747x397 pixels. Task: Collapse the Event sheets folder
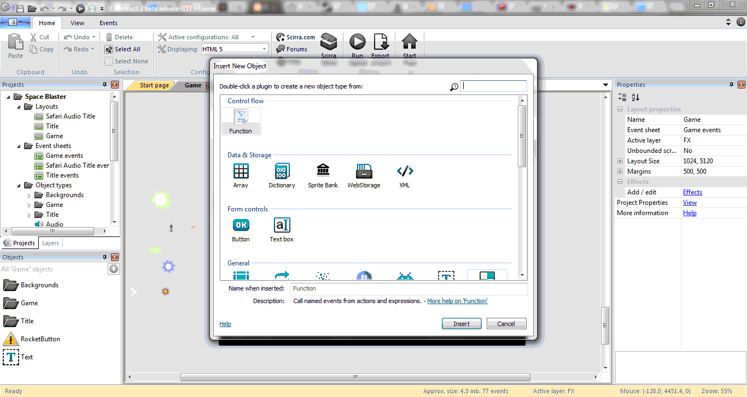19,146
